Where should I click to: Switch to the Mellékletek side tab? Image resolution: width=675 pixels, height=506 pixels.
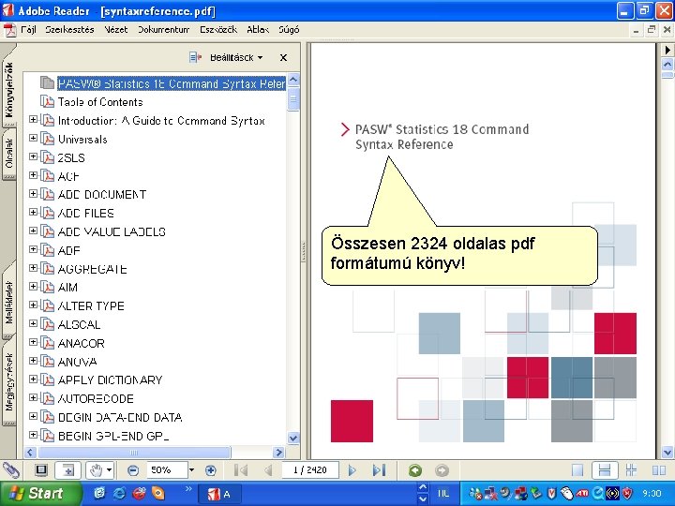9,302
